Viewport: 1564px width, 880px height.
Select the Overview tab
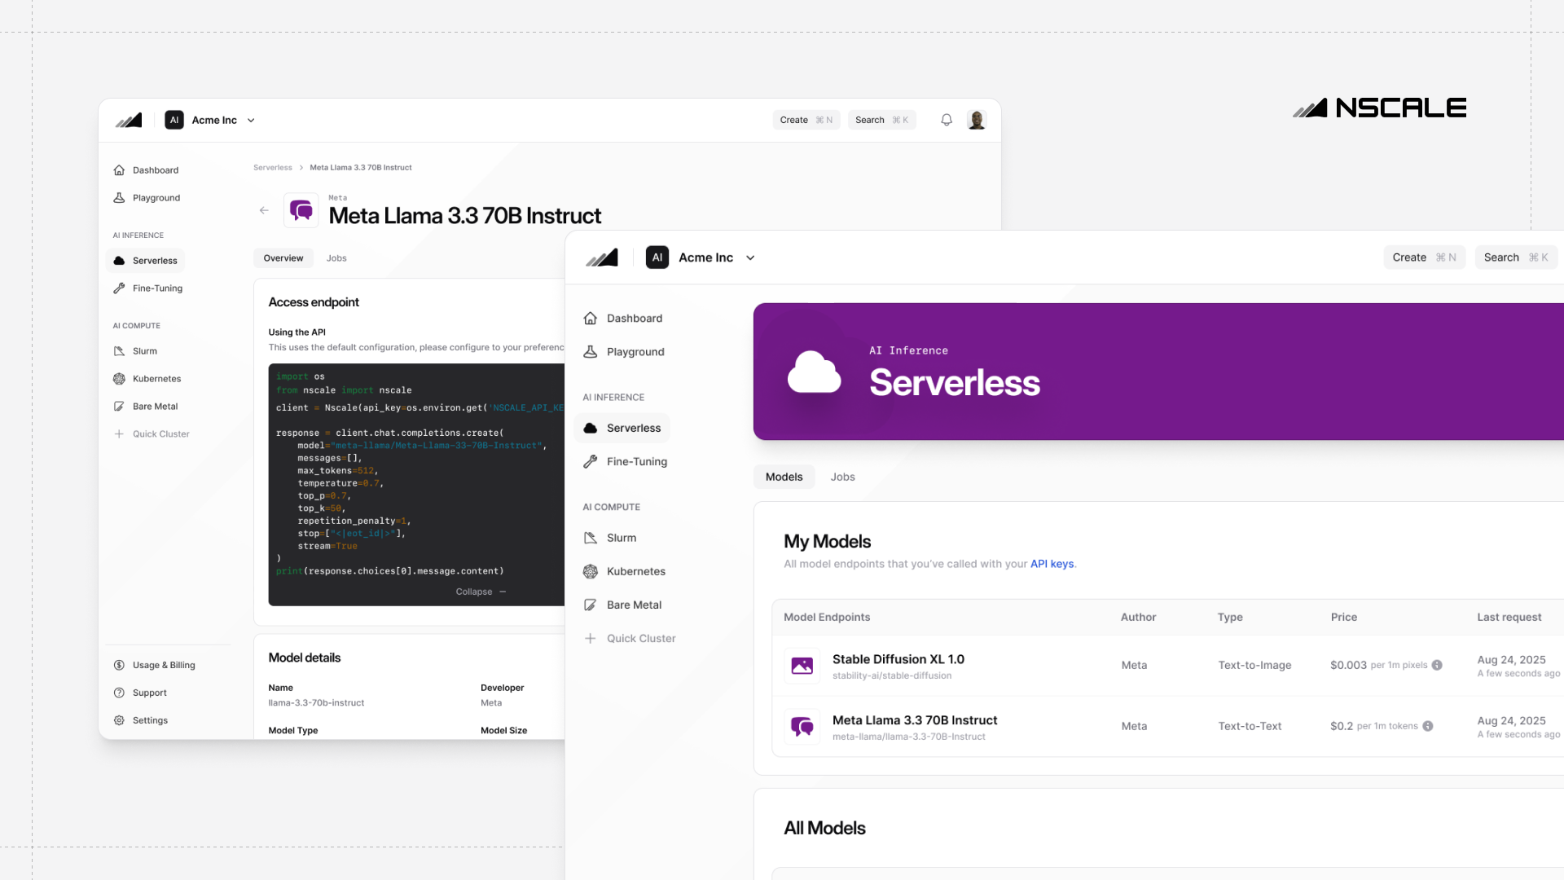[283, 258]
